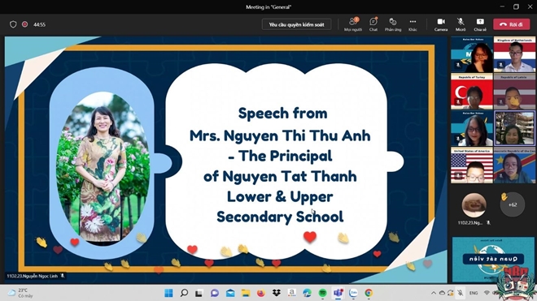
Task: Click the Wi-Fi network tray icon
Action: pos(487,293)
